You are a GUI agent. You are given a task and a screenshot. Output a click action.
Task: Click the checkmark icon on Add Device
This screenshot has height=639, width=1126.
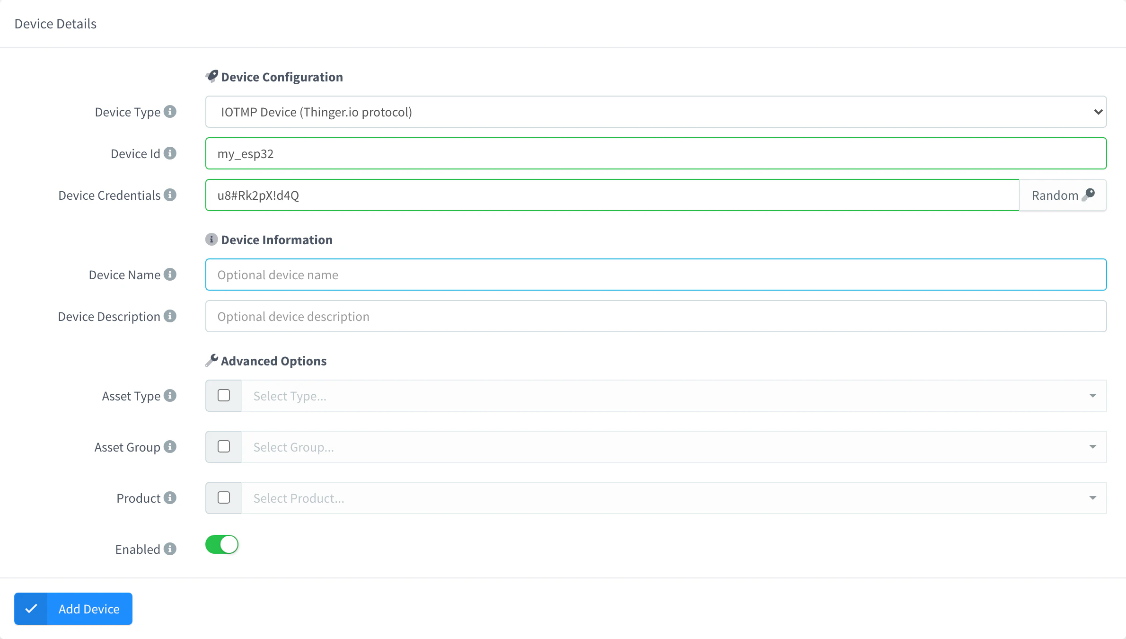pos(31,609)
